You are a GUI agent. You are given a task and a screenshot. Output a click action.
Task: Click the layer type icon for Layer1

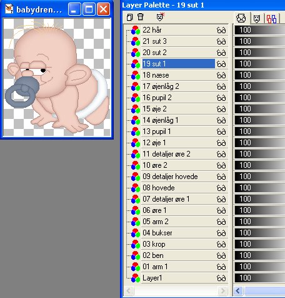136,278
